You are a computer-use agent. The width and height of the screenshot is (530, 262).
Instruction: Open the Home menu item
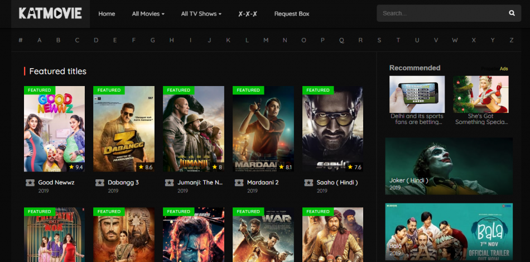click(x=107, y=14)
